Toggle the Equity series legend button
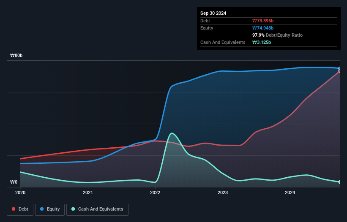The height and width of the screenshot is (222, 347). (x=50, y=209)
